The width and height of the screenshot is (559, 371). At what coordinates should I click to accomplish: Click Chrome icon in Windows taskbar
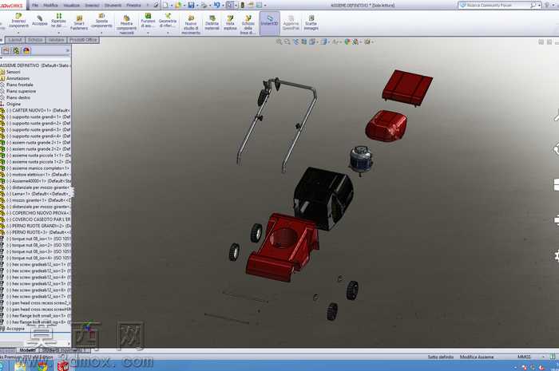point(42,366)
